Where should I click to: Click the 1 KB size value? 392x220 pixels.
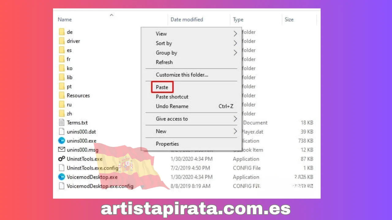tap(308, 168)
